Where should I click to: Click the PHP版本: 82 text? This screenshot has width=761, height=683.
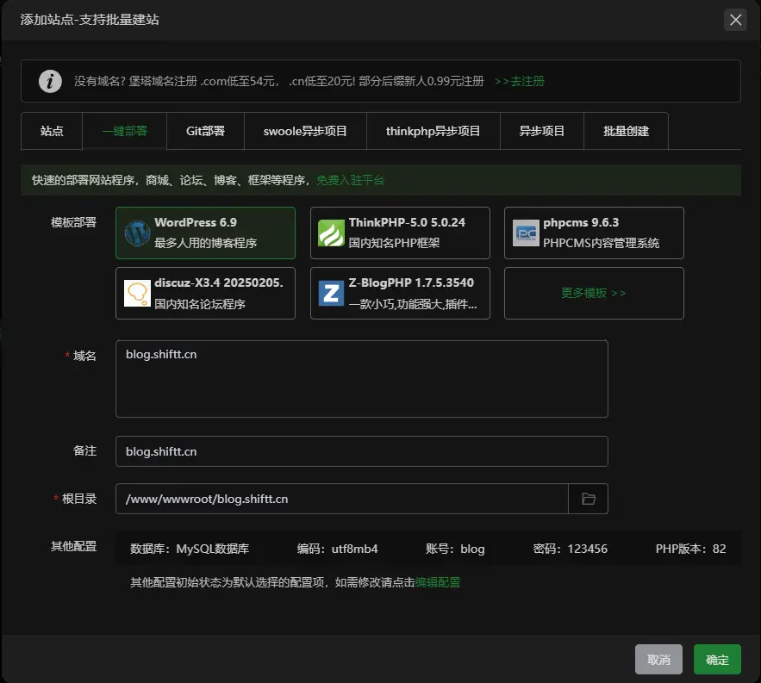[690, 549]
